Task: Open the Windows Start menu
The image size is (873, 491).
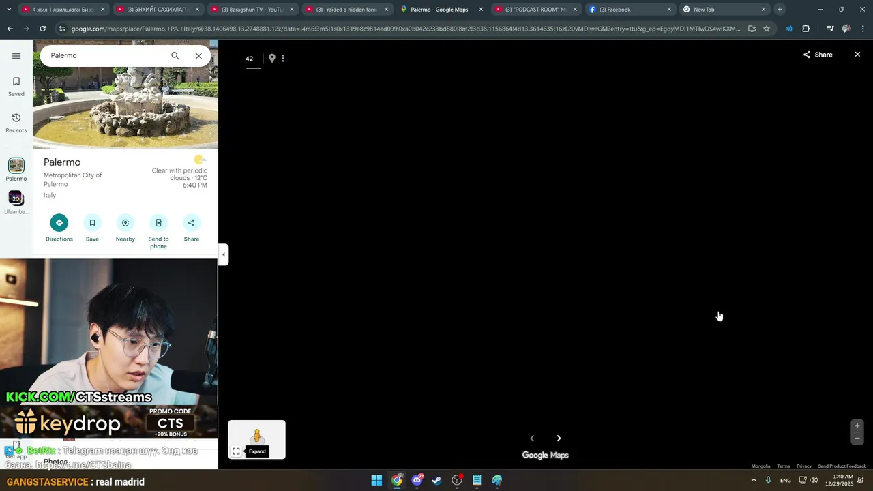Action: tap(376, 481)
